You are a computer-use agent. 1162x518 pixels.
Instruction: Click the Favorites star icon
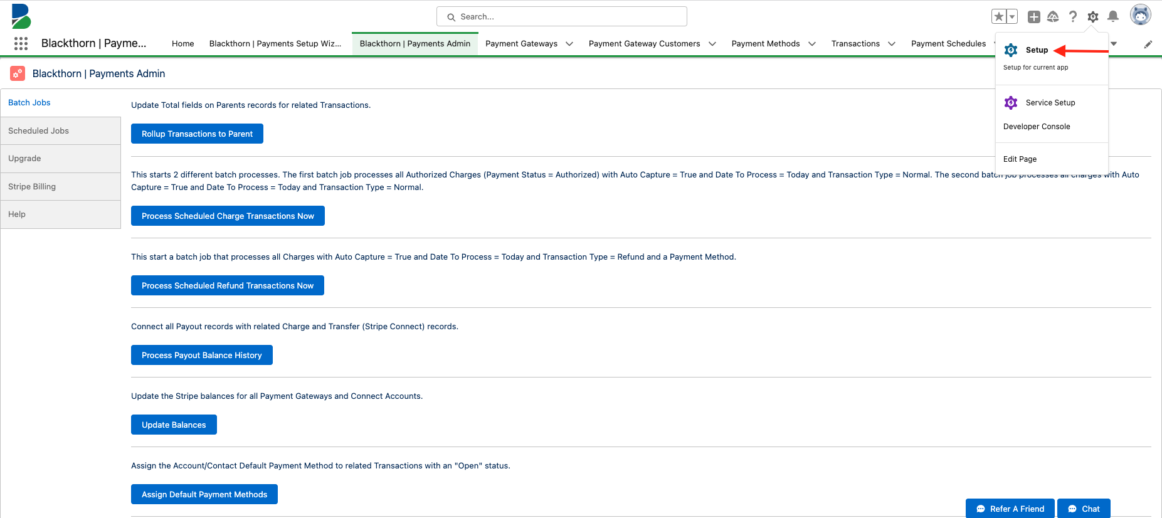pyautogui.click(x=999, y=17)
